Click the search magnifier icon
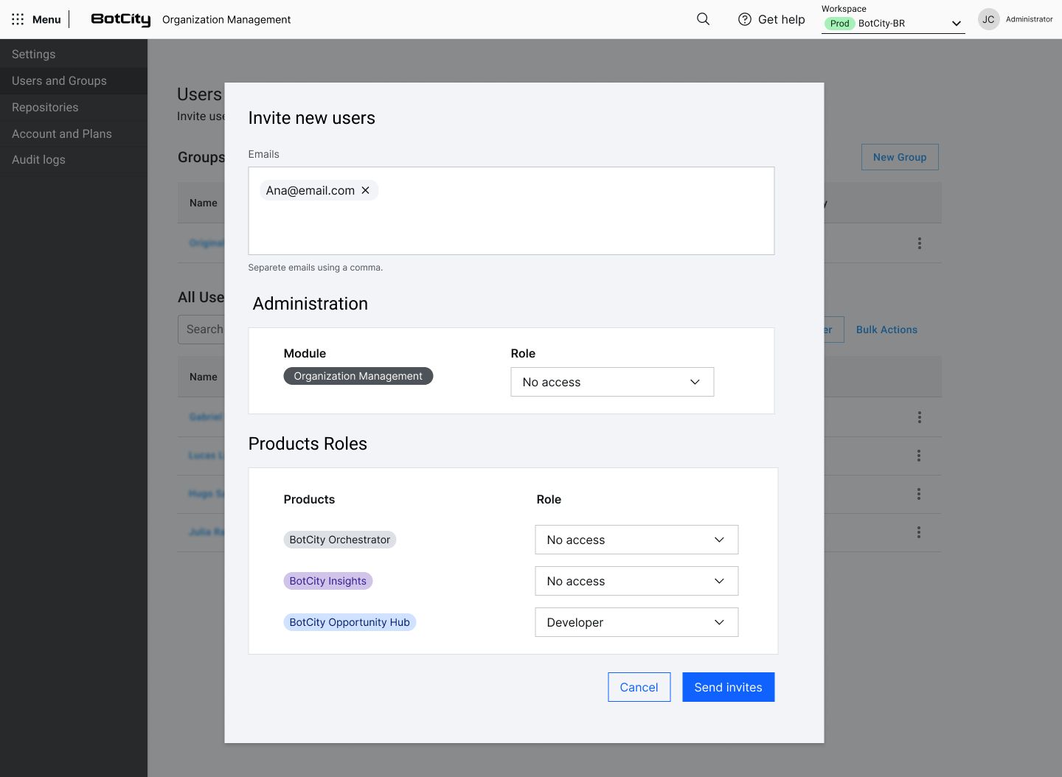 pos(702,19)
